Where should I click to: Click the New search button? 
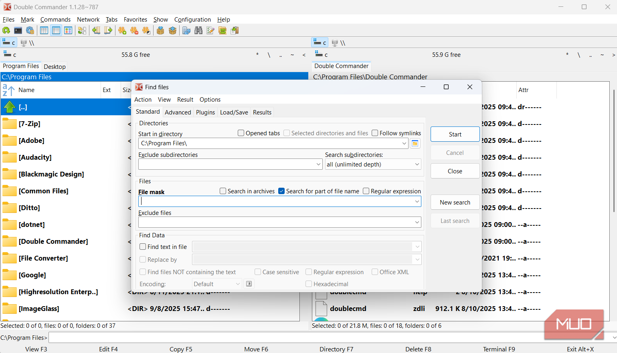tap(455, 202)
